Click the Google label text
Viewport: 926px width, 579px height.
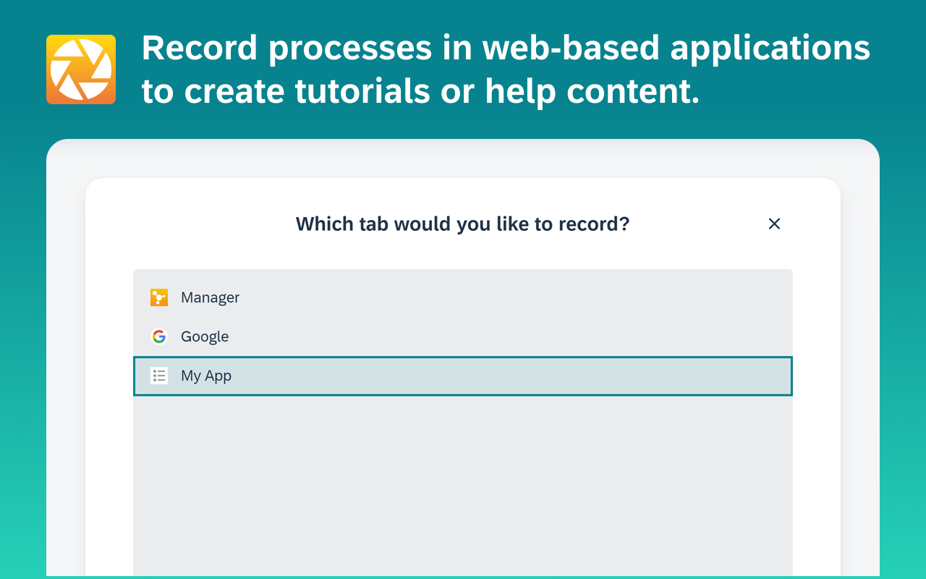pos(205,336)
